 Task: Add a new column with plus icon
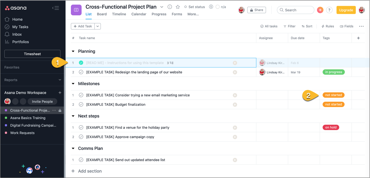[x=358, y=38]
